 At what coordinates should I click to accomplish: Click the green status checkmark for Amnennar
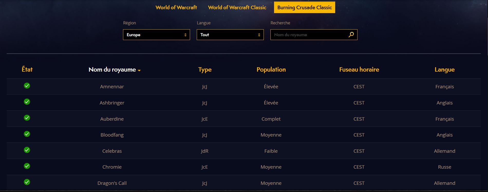coord(27,86)
